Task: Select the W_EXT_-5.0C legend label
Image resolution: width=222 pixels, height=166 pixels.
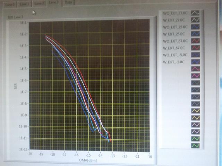Action: pyautogui.click(x=173, y=62)
